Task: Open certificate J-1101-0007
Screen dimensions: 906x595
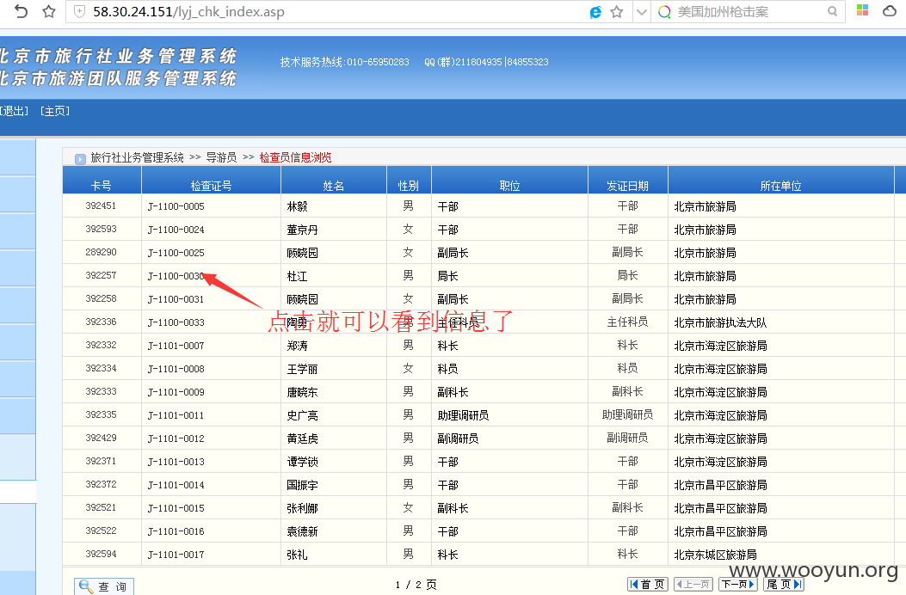Action: tap(176, 346)
